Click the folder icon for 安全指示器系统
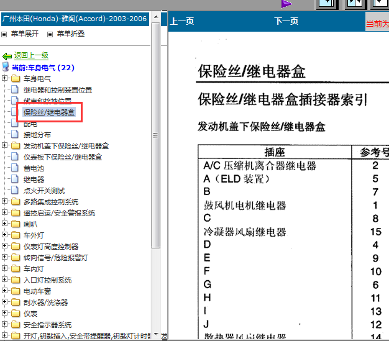Screen dimensions: 389x341 [x=16, y=324]
